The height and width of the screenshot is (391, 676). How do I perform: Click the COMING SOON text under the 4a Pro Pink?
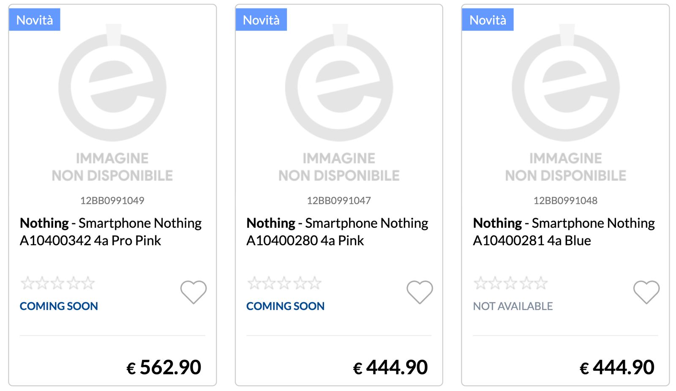[59, 306]
